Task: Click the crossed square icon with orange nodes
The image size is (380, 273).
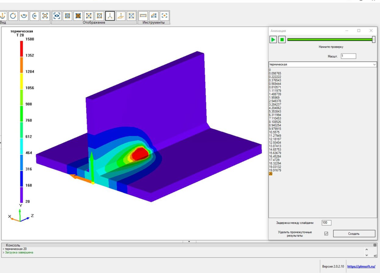Action: 99,16
